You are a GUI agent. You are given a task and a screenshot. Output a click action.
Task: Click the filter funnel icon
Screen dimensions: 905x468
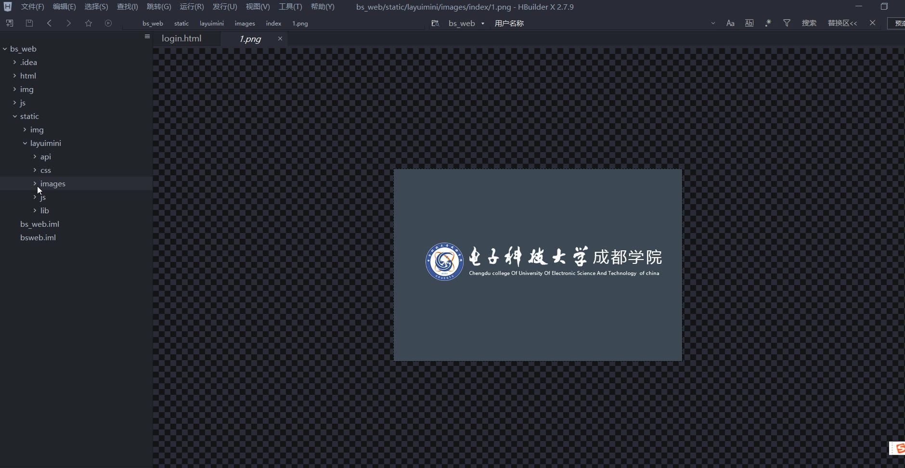point(787,23)
